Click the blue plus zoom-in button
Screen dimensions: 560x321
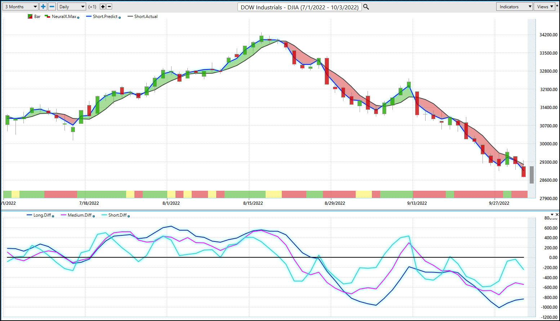(43, 6)
